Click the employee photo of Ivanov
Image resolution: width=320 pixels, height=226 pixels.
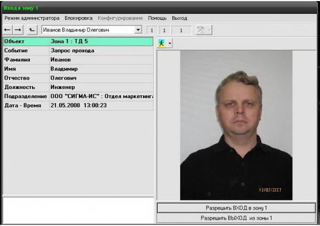[236, 125]
